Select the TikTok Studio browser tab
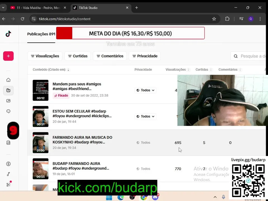268x201 pixels. [x=101, y=8]
